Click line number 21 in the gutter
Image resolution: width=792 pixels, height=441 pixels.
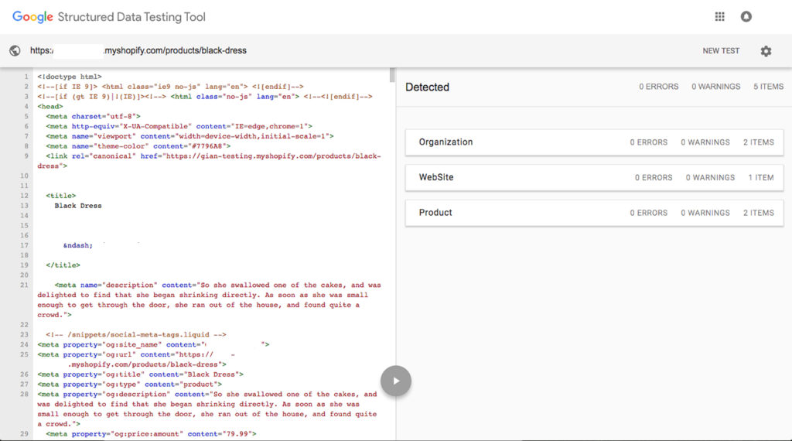(x=24, y=285)
